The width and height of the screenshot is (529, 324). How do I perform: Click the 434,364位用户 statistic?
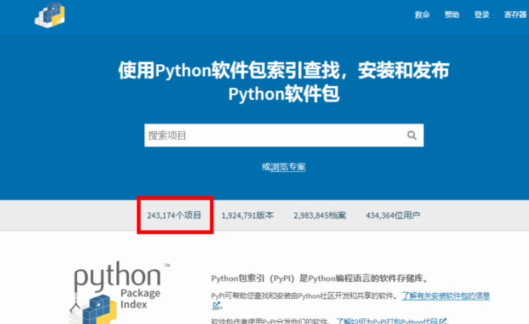[393, 215]
